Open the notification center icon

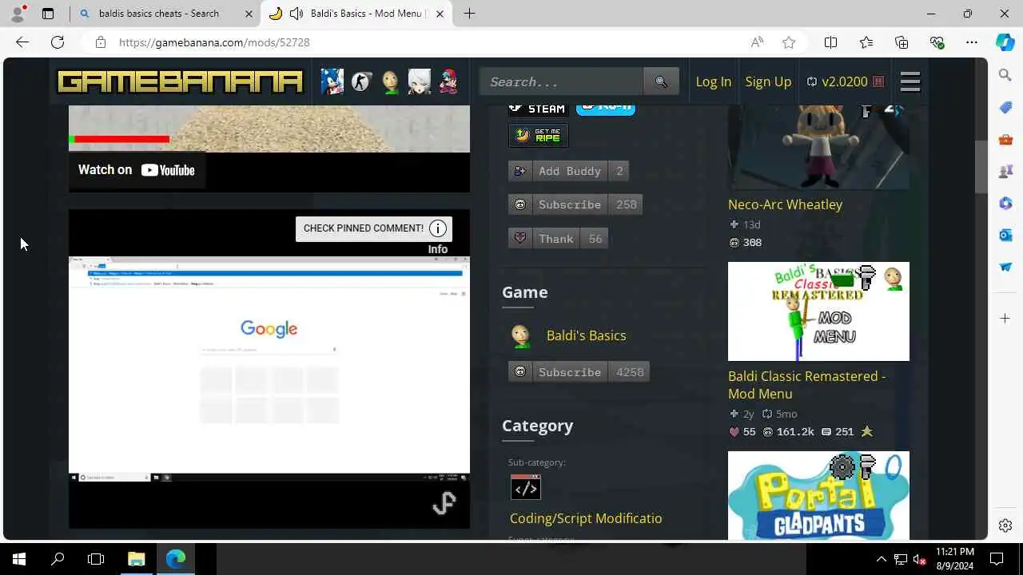997,559
